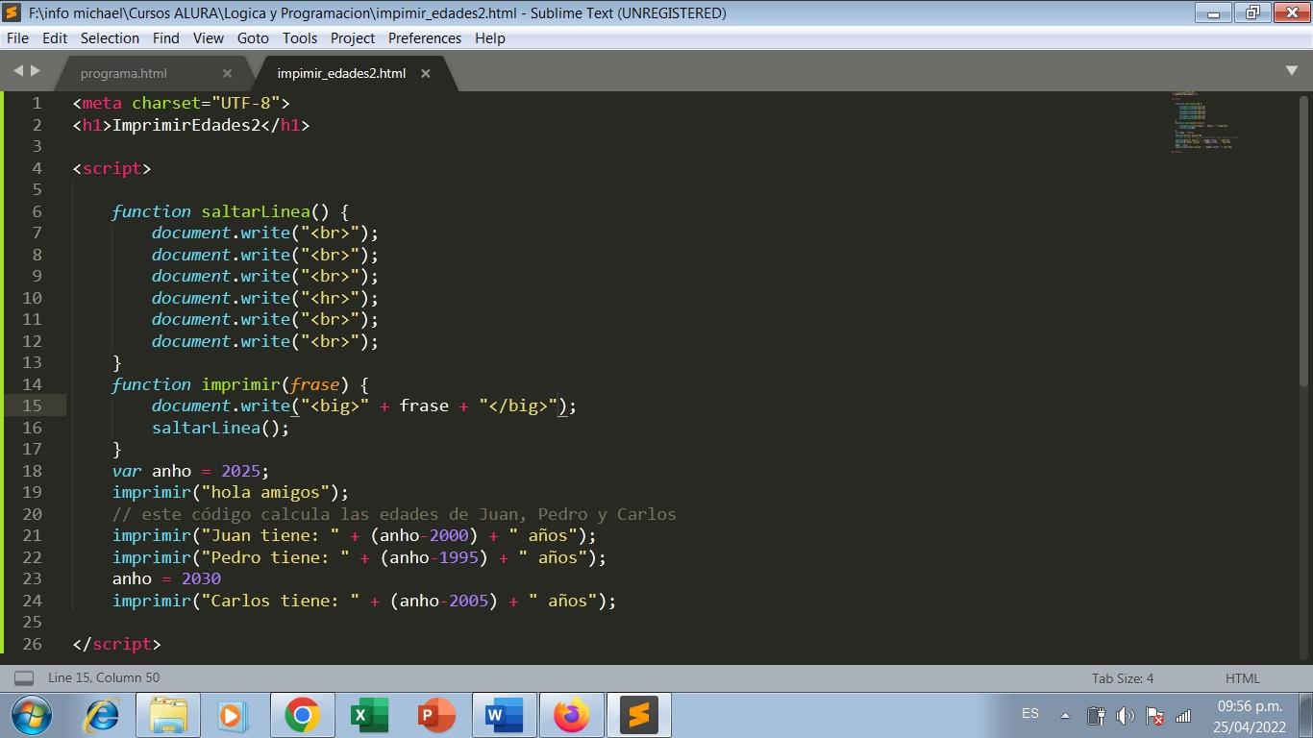Image resolution: width=1313 pixels, height=738 pixels.
Task: Open the HTML syntax selector
Action: (x=1243, y=678)
